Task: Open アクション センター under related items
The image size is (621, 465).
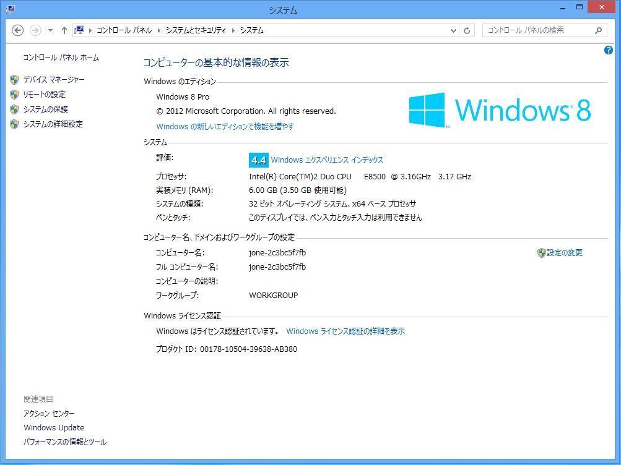Action: 49,414
